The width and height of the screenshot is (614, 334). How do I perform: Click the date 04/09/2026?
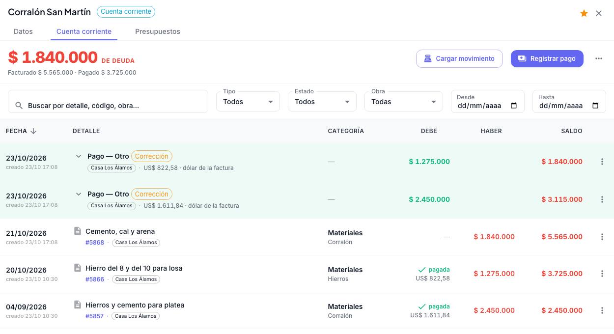click(26, 307)
